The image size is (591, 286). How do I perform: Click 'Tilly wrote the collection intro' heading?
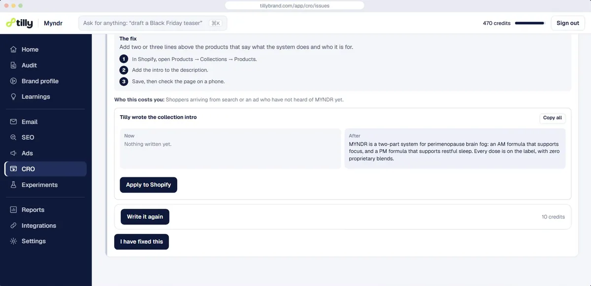158,117
